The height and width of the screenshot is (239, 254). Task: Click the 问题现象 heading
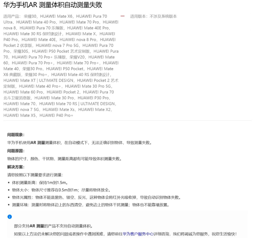click(x=16, y=134)
